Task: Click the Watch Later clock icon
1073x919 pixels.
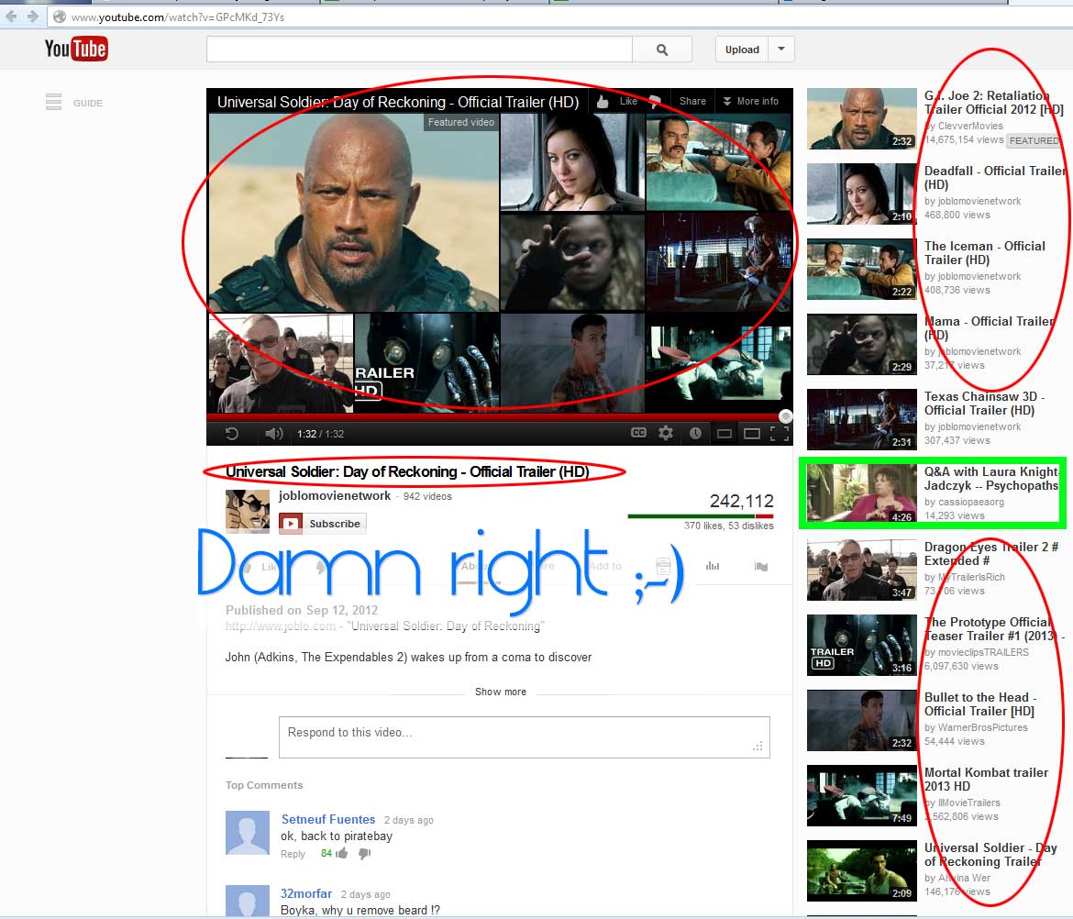Action: coord(695,433)
